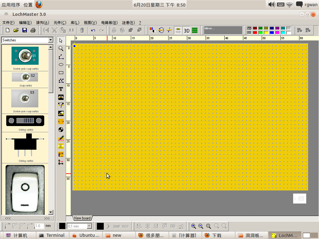The image size is (319, 239).
Task: Expand the 0,1 mm line width dropdown
Action: (x=89, y=226)
